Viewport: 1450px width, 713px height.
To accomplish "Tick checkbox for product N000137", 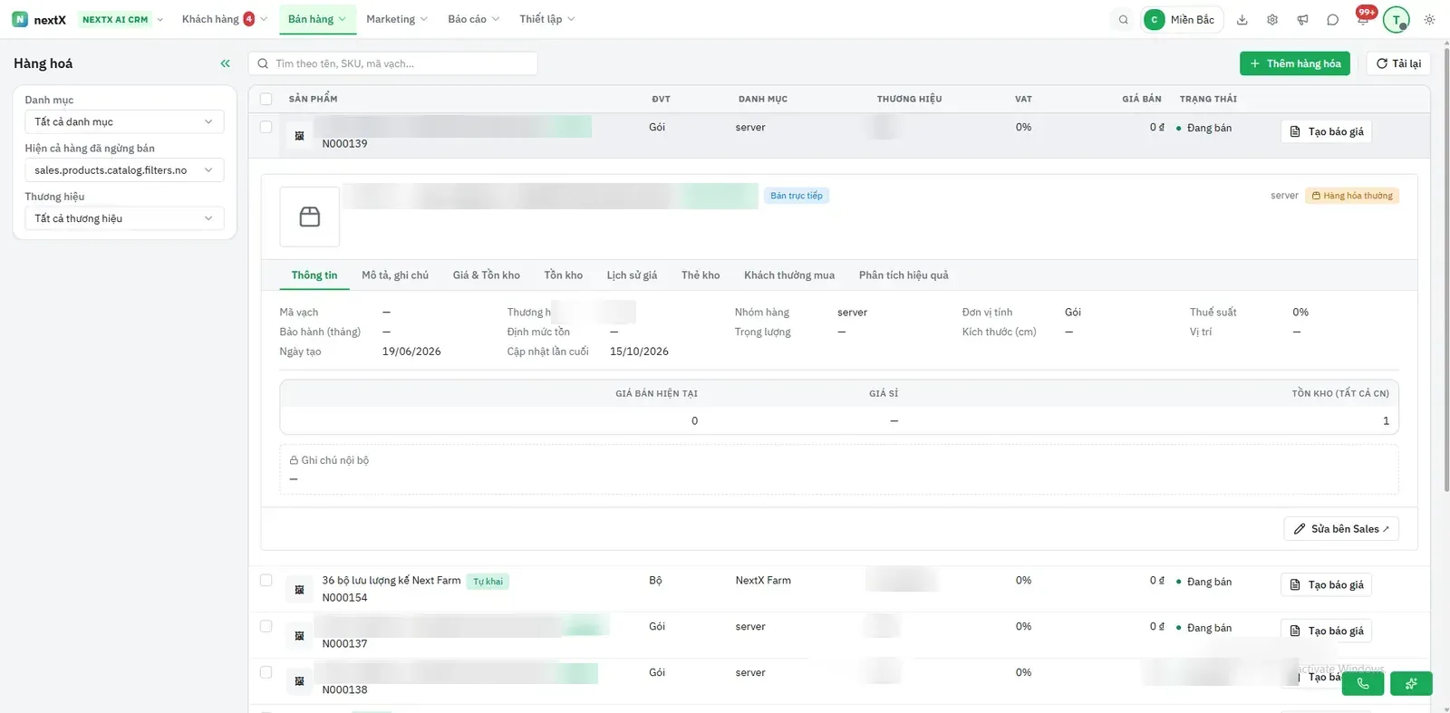I will tap(266, 626).
